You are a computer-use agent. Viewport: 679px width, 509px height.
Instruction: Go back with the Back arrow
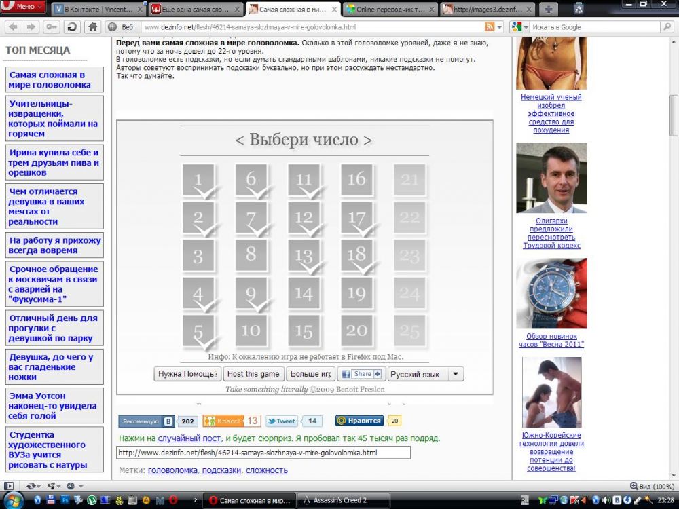pyautogui.click(x=14, y=26)
